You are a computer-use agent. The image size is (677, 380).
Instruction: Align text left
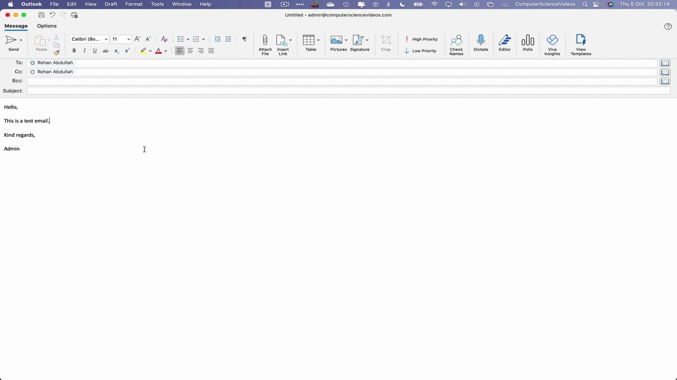click(x=180, y=51)
